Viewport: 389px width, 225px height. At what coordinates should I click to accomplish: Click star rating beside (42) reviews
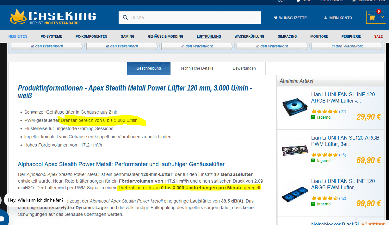[324, 198]
